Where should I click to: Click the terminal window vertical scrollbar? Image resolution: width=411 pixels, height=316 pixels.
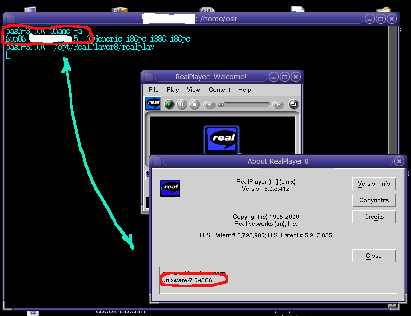tap(392, 89)
